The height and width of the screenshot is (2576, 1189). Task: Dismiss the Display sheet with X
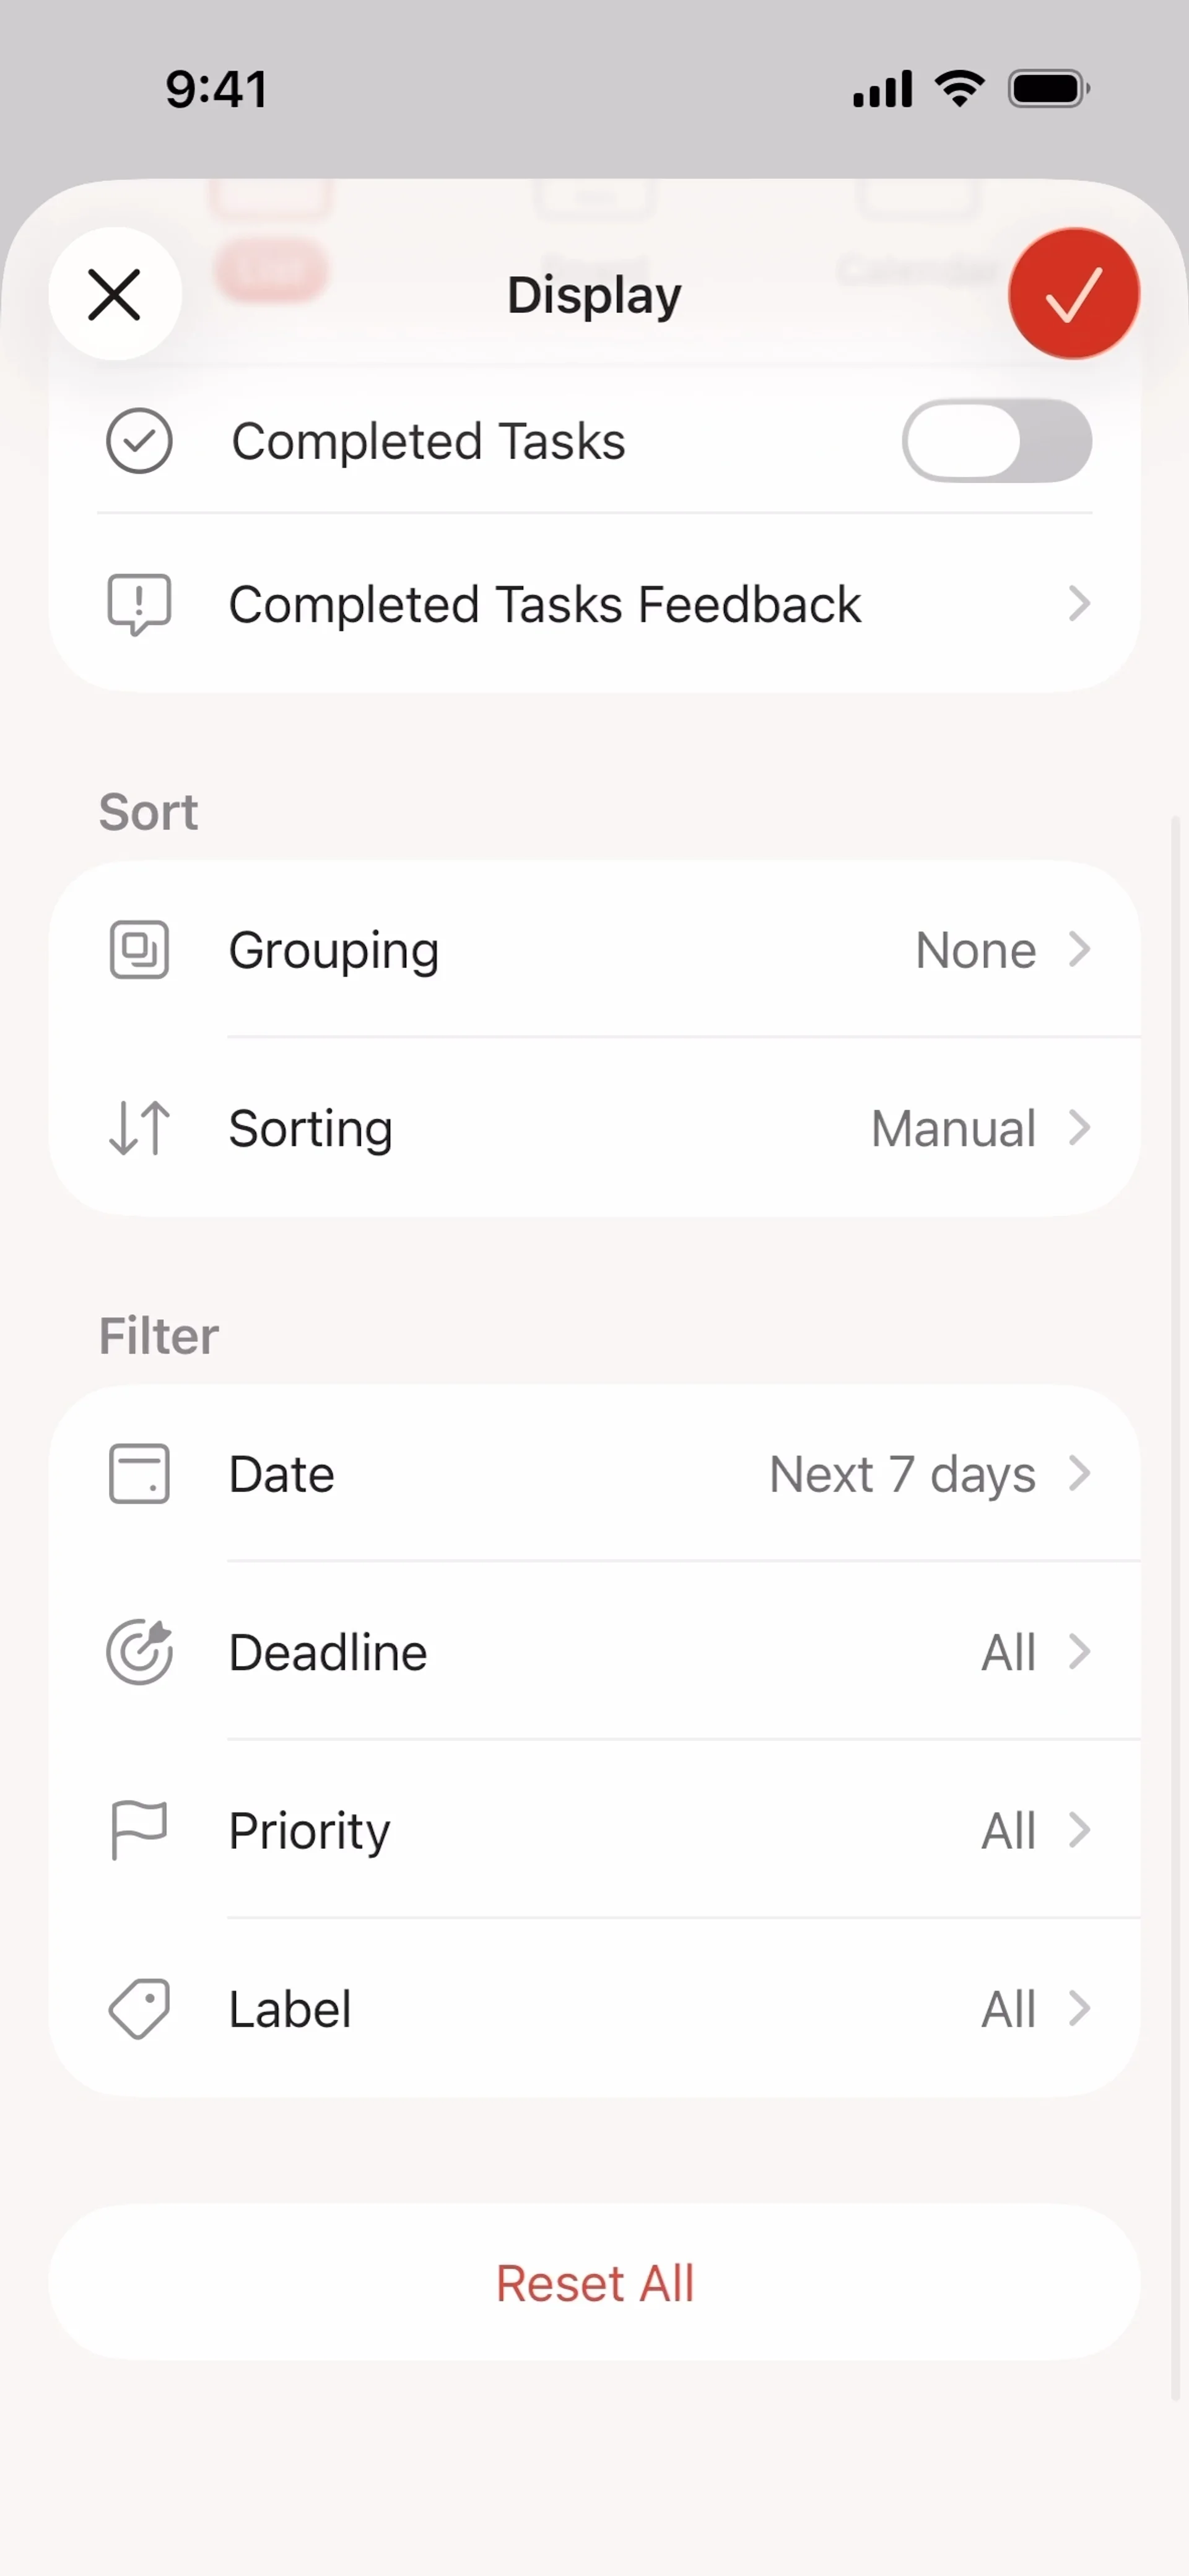pyautogui.click(x=115, y=294)
